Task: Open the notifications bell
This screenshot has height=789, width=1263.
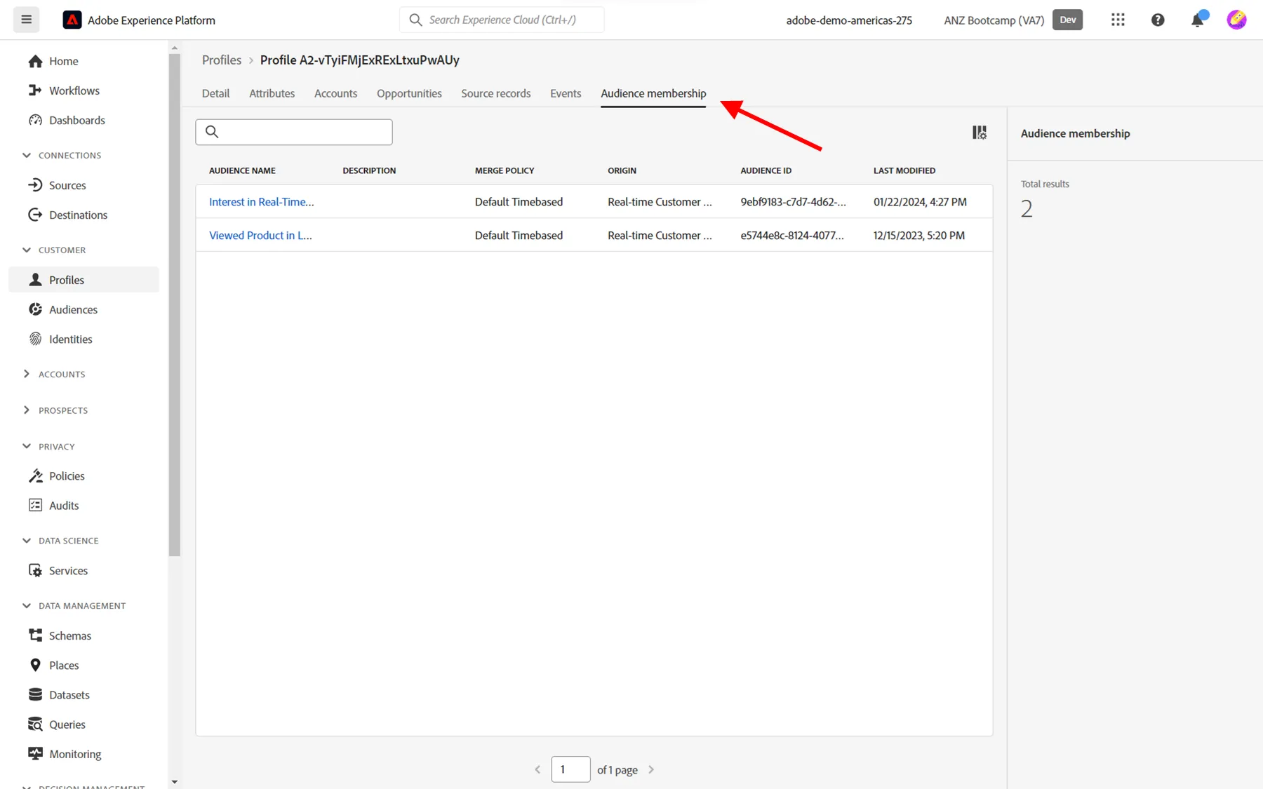Action: tap(1198, 20)
